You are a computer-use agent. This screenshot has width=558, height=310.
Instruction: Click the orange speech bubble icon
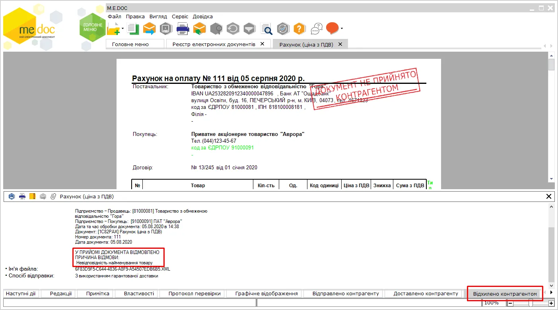click(332, 28)
